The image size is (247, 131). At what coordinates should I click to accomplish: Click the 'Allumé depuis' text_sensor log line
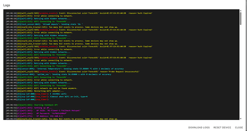click(44, 24)
